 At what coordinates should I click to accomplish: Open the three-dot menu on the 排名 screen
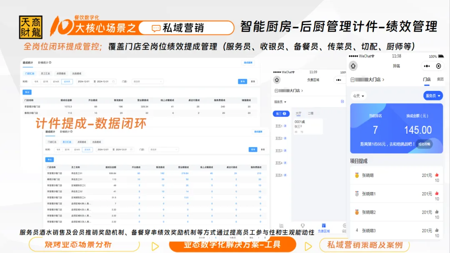click(426, 66)
